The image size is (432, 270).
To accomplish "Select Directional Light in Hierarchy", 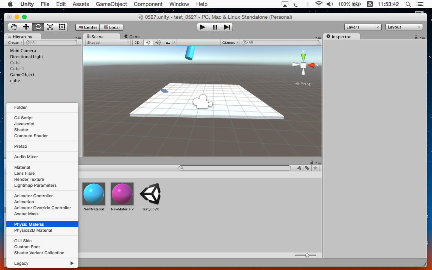I will tap(27, 57).
